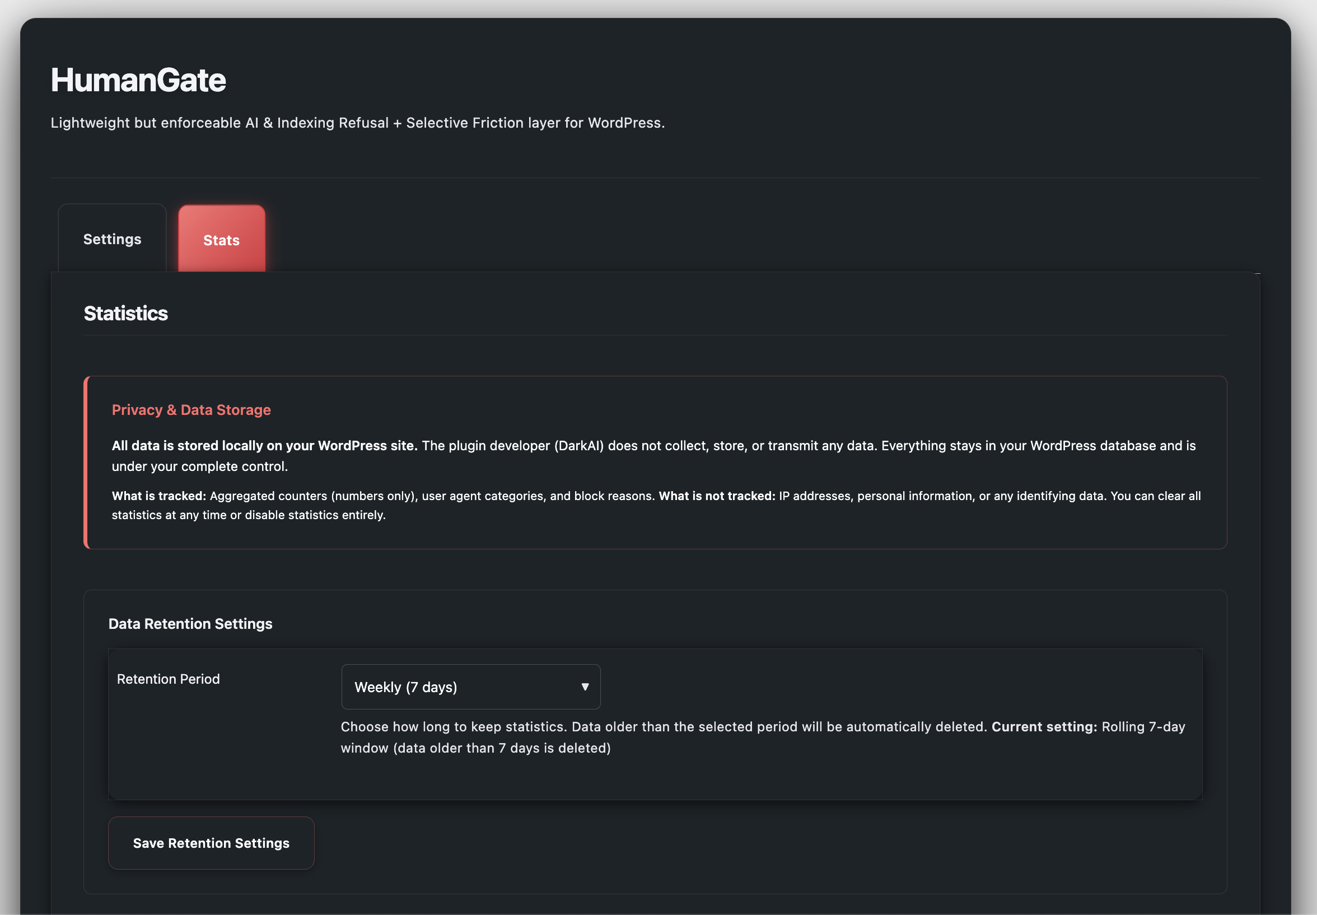Click the 'What is tracked:' bold label
This screenshot has width=1317, height=915.
[158, 496]
